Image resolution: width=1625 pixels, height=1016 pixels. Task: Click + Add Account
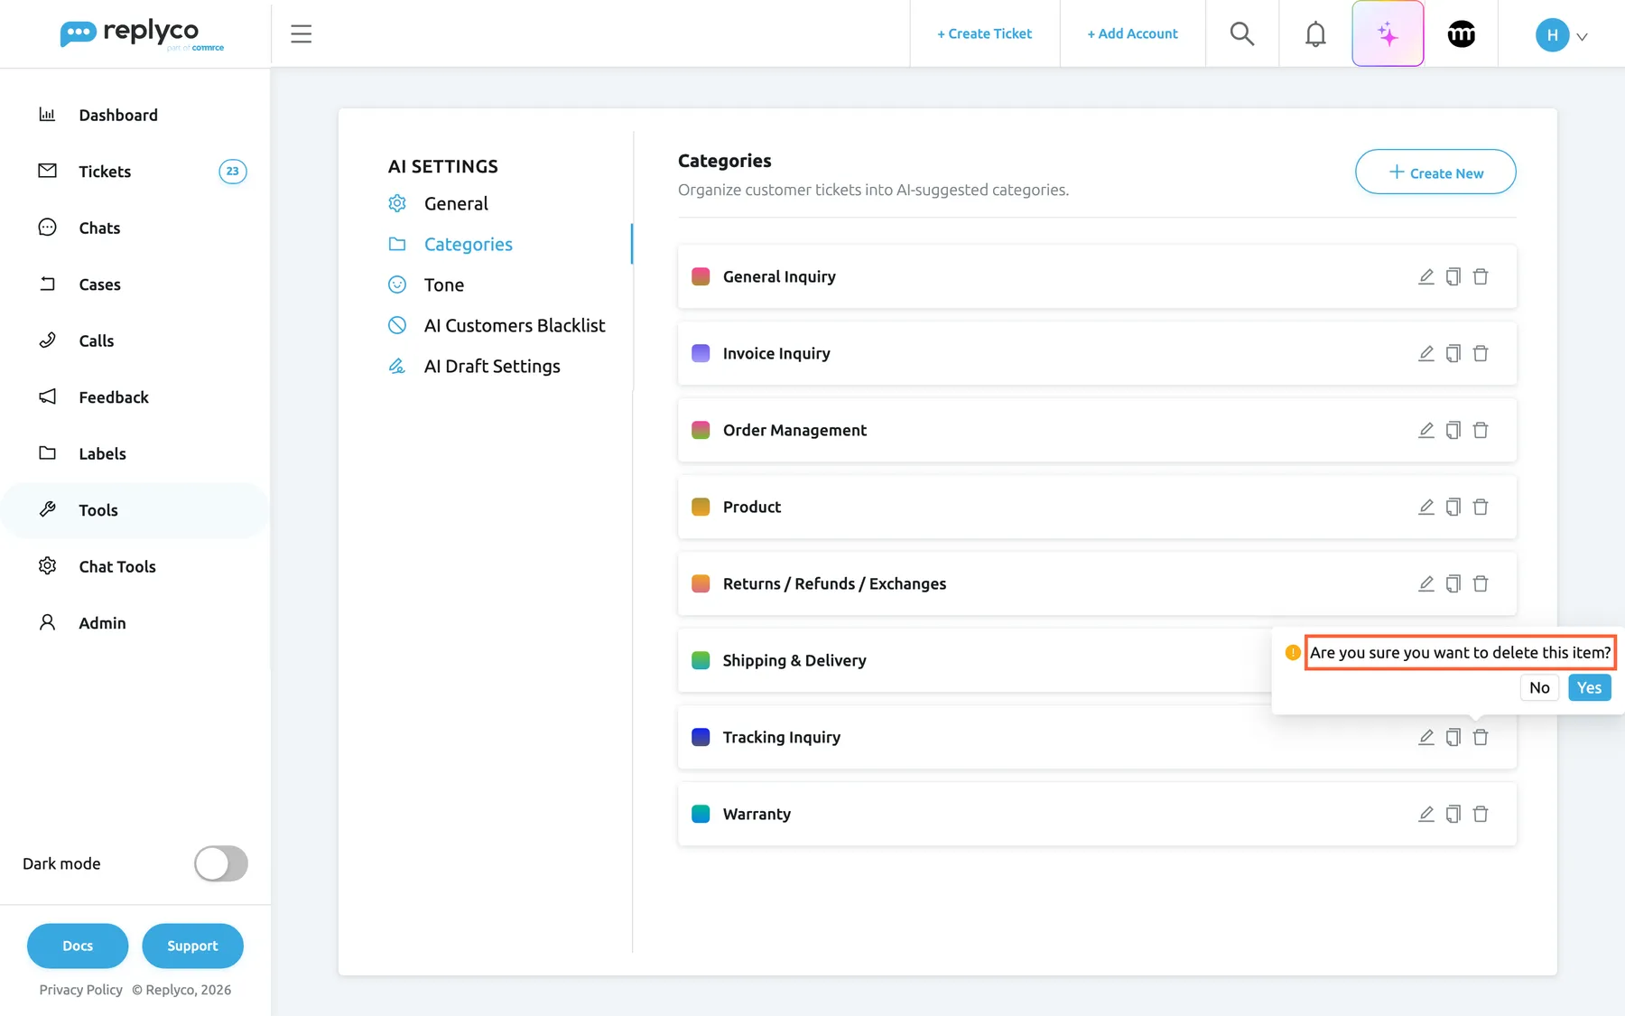tap(1132, 33)
